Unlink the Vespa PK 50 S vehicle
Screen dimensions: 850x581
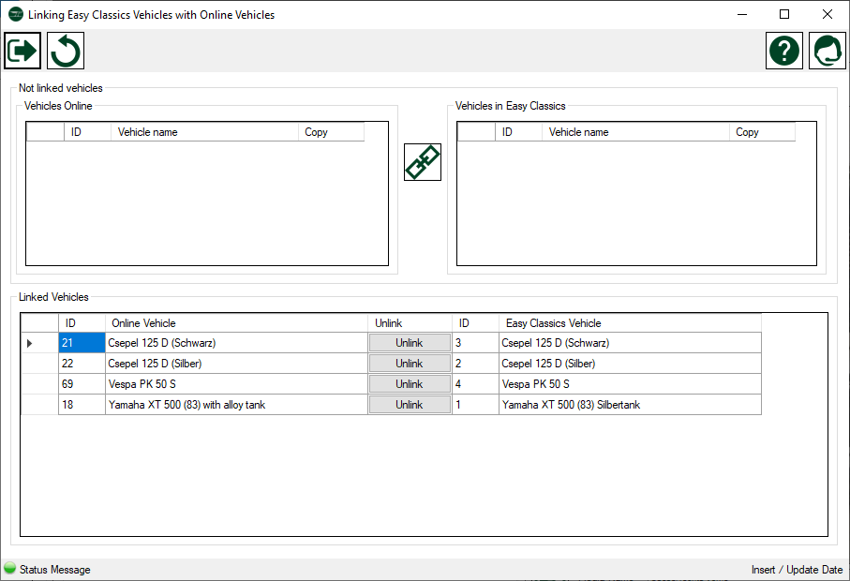click(410, 384)
